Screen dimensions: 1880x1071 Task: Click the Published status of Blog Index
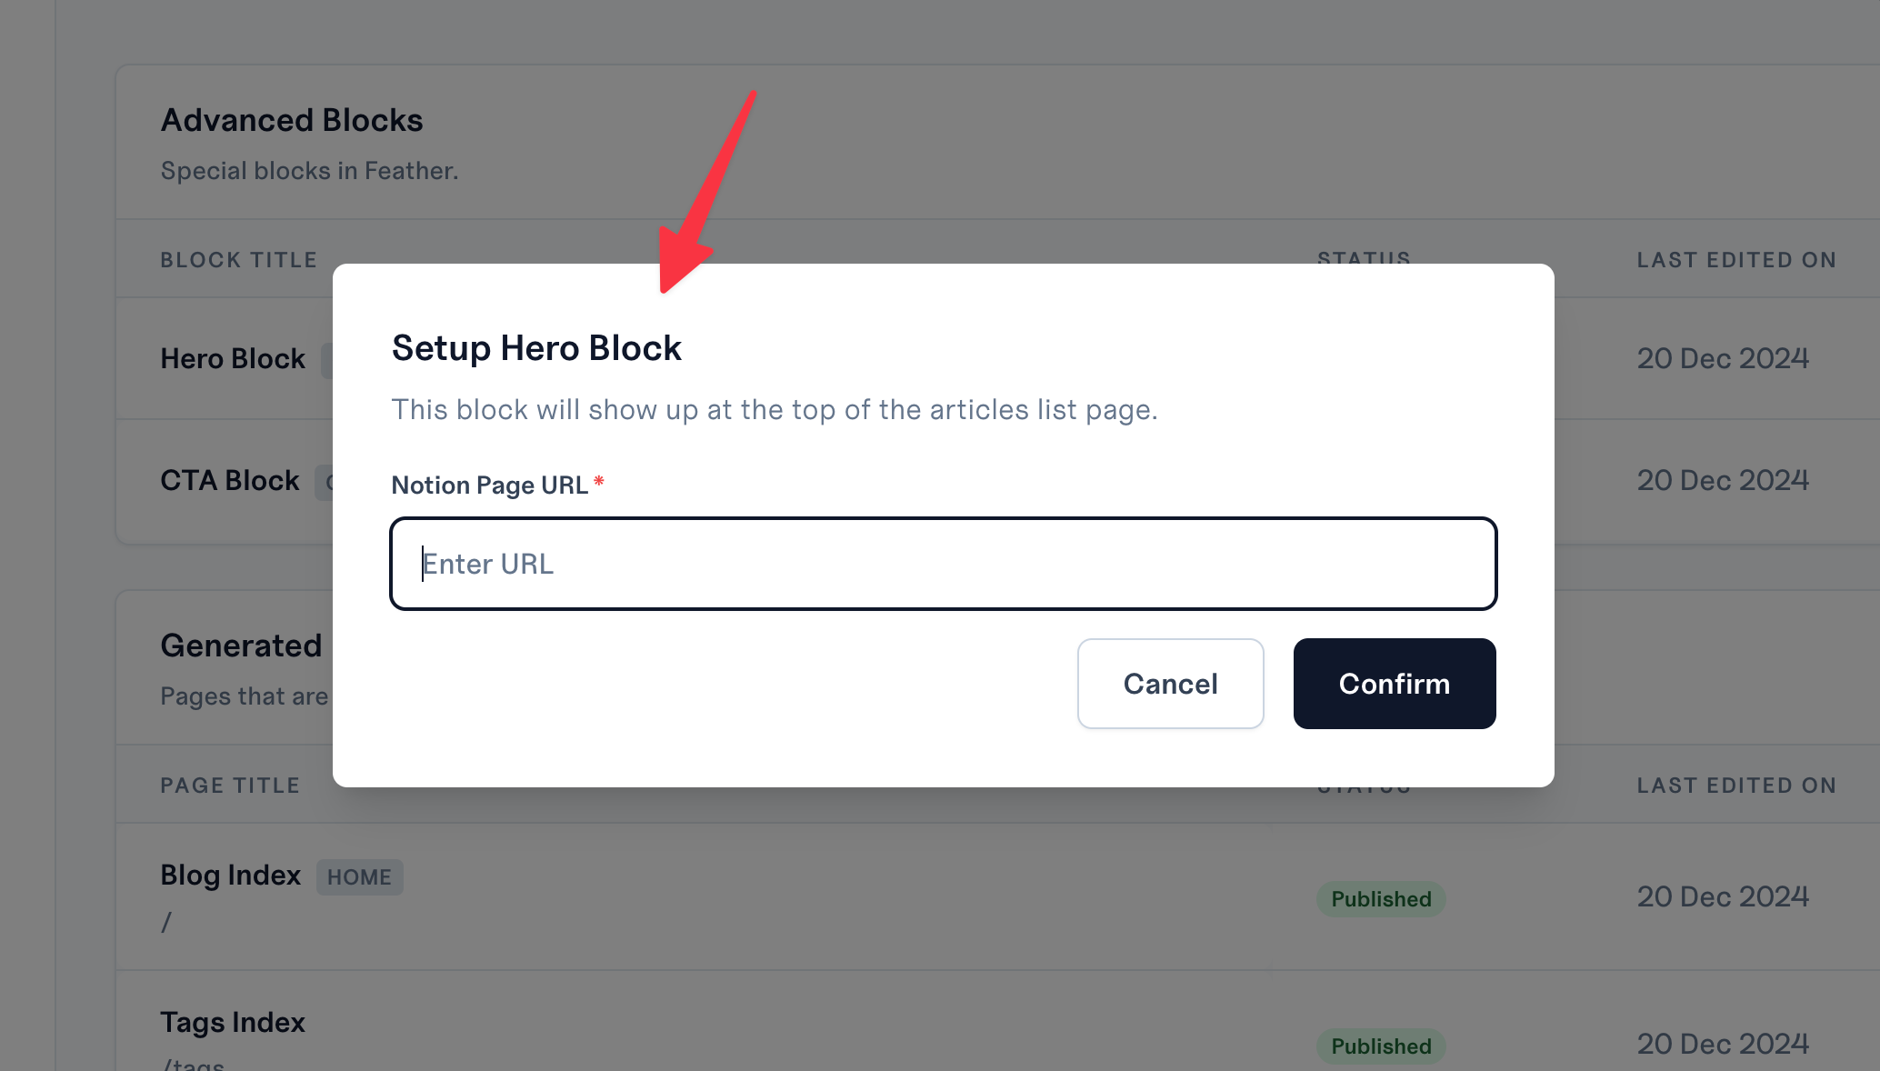click(x=1381, y=899)
